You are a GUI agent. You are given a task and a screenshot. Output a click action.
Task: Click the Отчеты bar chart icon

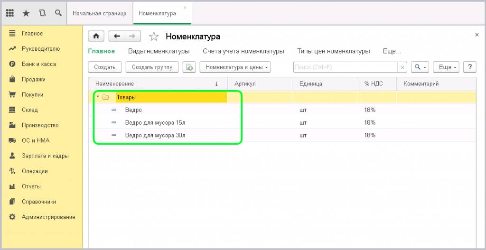tap(12, 186)
